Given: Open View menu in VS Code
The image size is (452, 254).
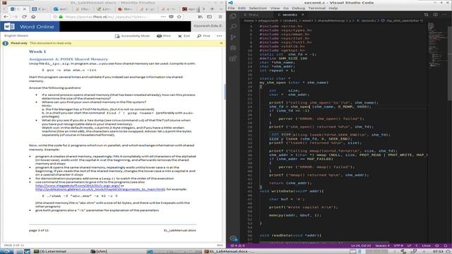Looking at the screenshot, I should click(275, 8).
